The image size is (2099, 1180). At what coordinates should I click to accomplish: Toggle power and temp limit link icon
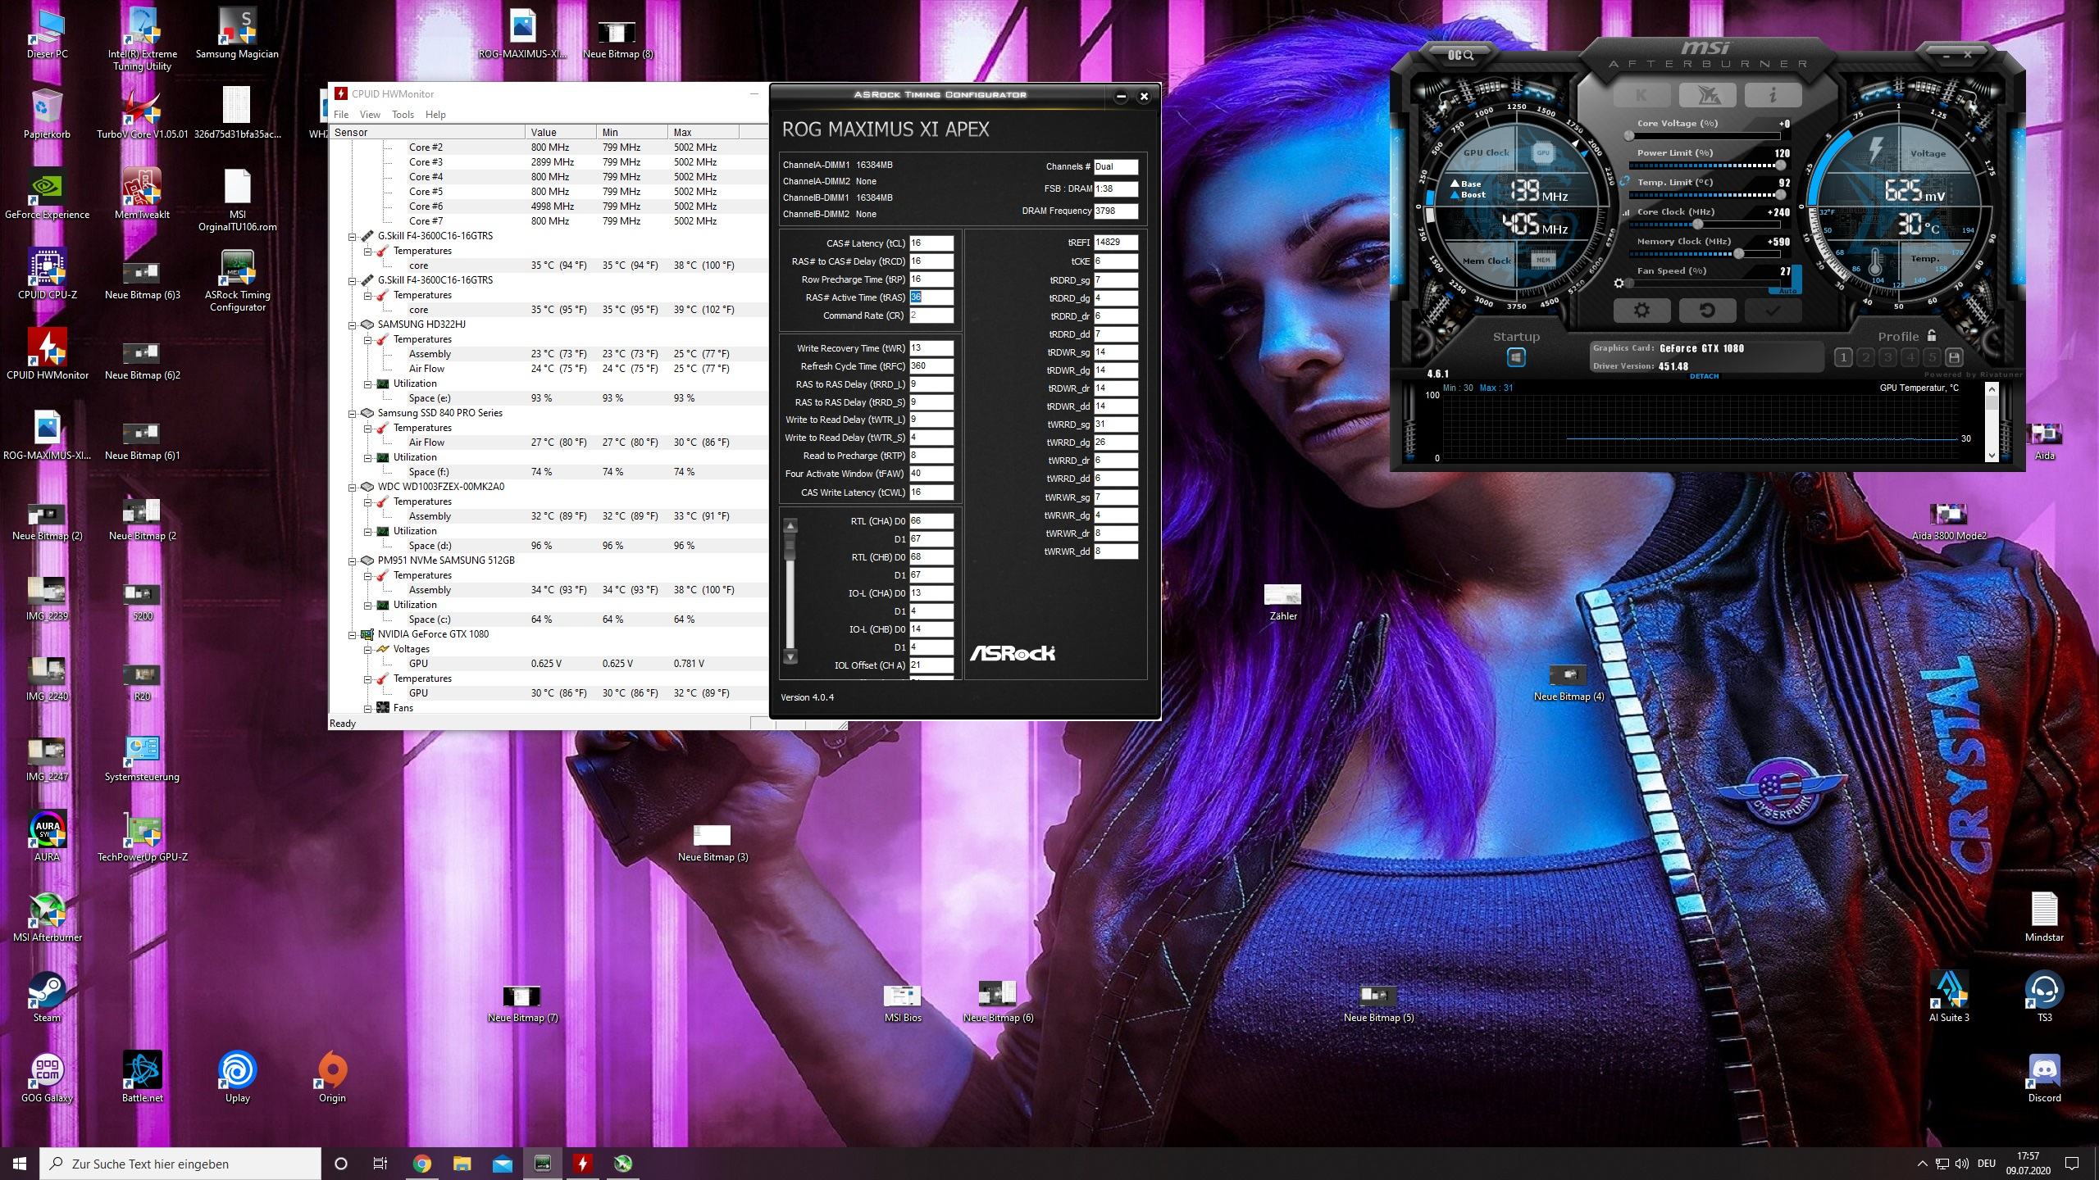[1624, 181]
